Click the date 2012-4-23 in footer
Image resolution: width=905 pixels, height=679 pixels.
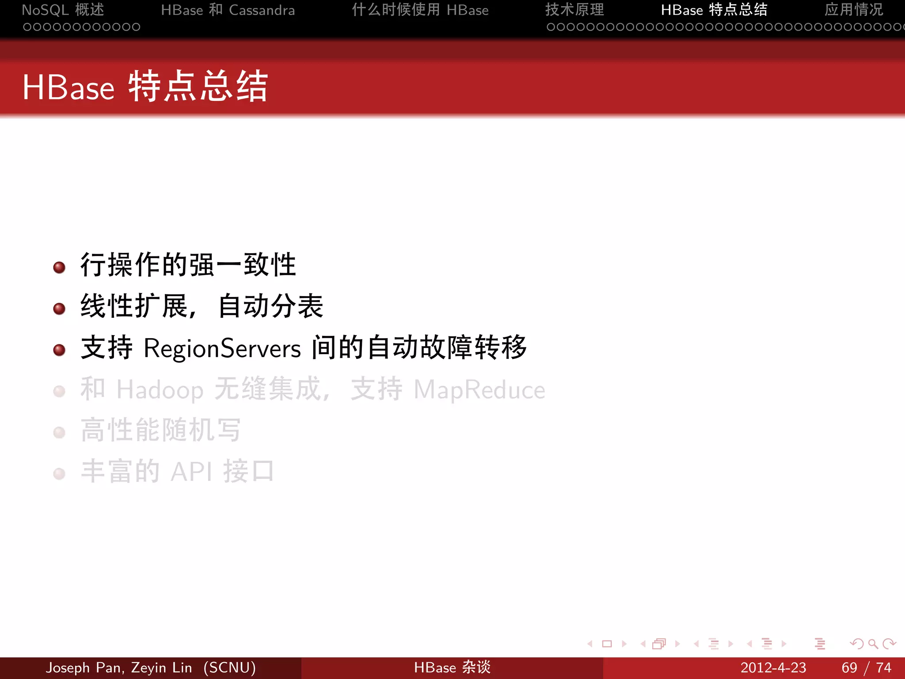point(773,668)
